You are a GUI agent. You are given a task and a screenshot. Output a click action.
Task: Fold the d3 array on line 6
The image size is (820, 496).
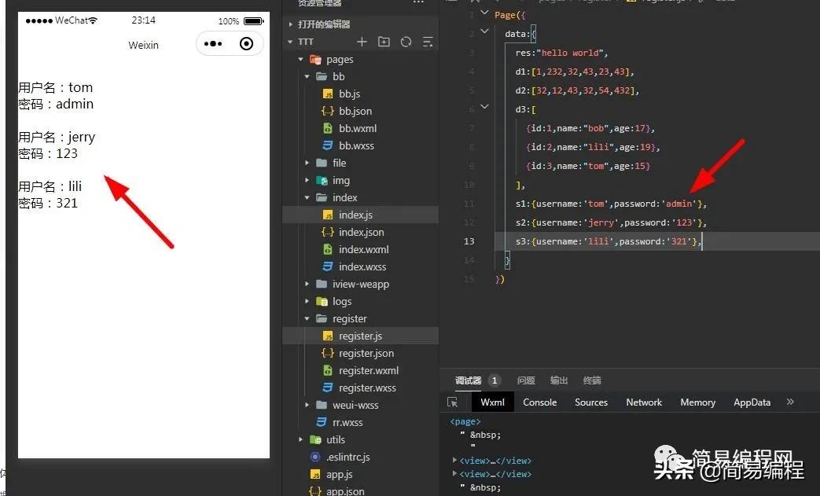(485, 107)
